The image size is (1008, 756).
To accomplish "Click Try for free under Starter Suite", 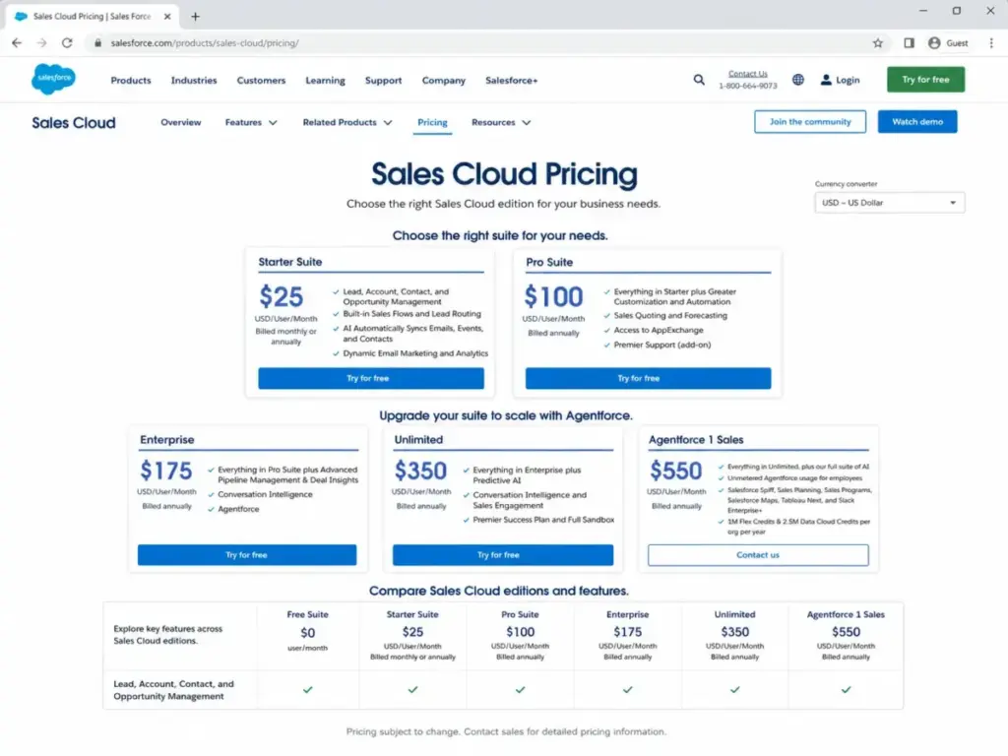I will click(x=371, y=378).
